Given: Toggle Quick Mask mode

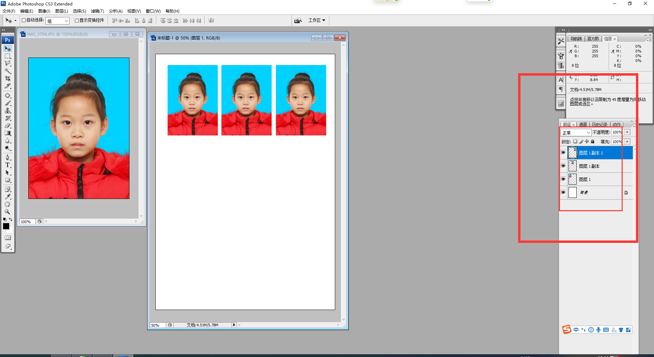Looking at the screenshot, I should [7, 238].
